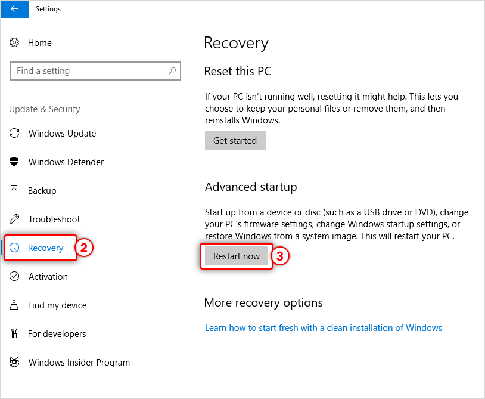The image size is (485, 399).
Task: Select Activation in the sidebar
Action: click(48, 277)
